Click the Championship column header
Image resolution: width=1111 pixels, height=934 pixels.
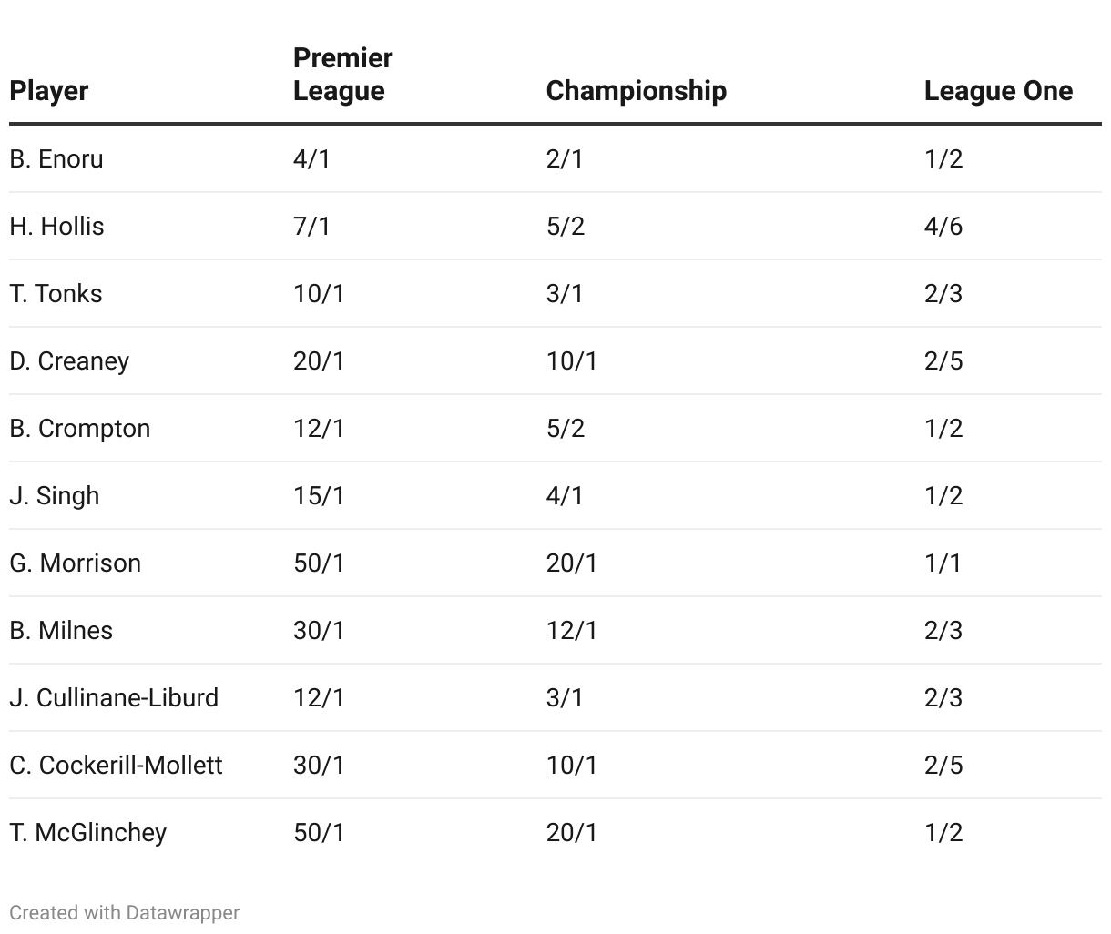pyautogui.click(x=636, y=91)
